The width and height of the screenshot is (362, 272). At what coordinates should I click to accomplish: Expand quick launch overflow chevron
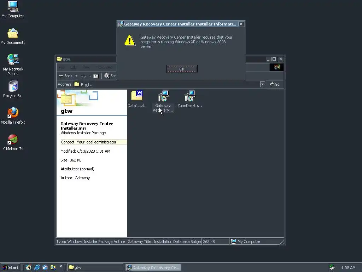click(x=61, y=266)
